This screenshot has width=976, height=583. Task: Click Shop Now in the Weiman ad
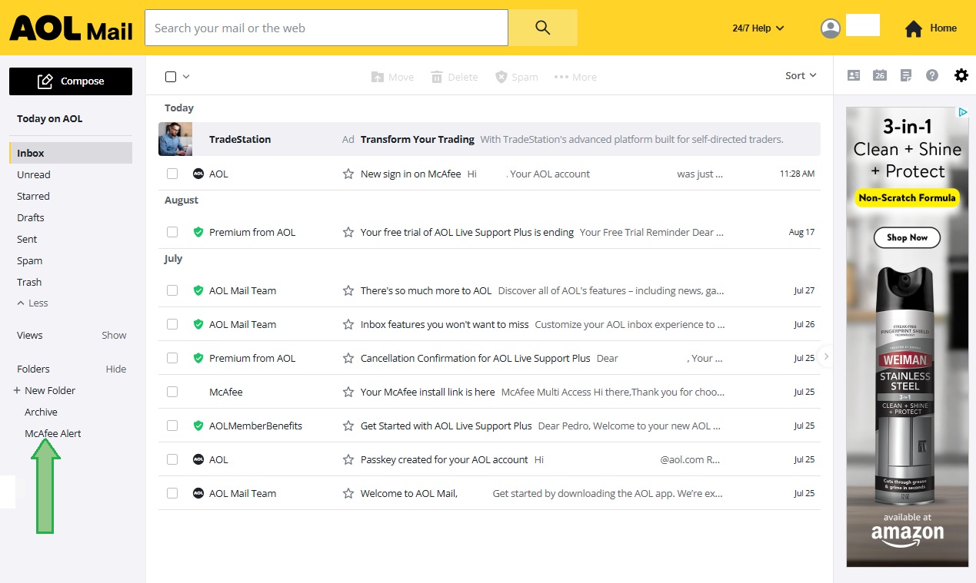point(907,237)
